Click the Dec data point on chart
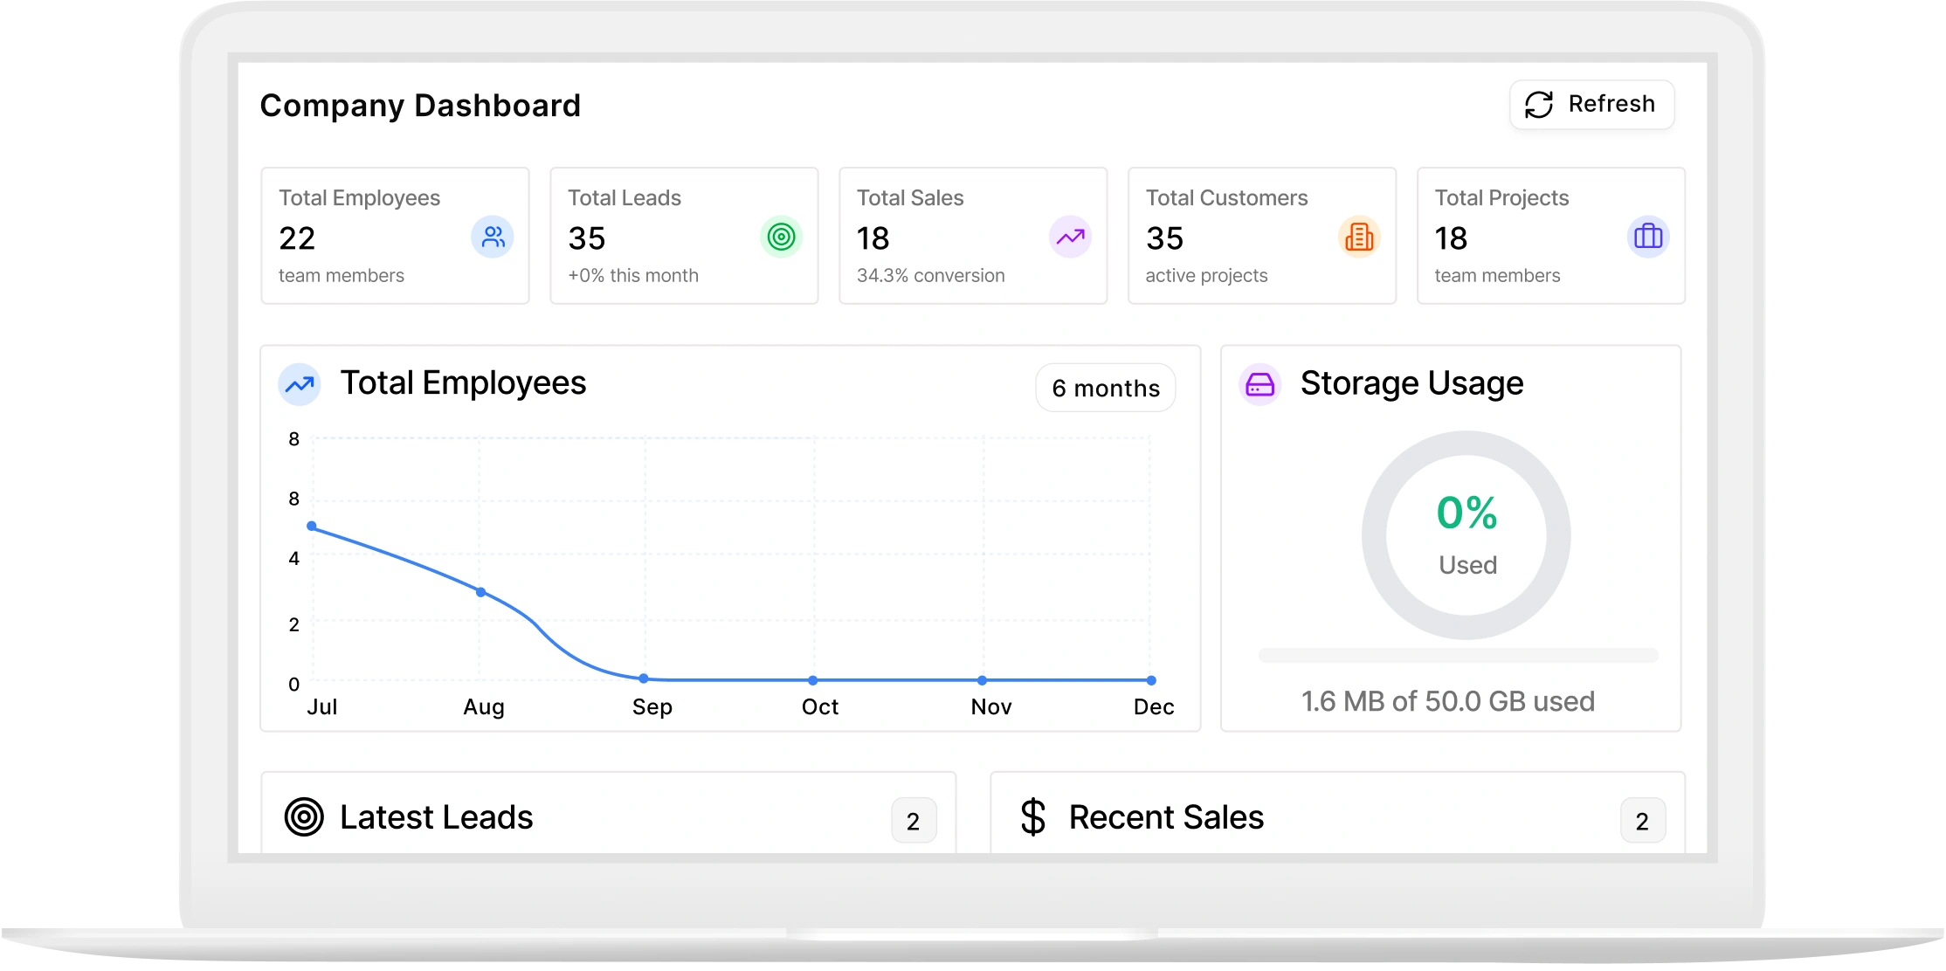The image size is (1946, 971). pos(1151,680)
